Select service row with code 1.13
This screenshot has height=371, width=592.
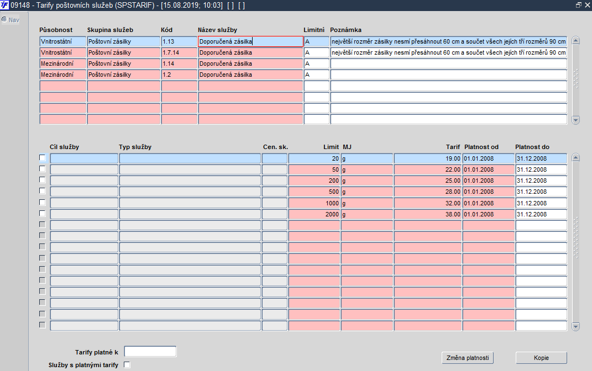click(x=303, y=41)
